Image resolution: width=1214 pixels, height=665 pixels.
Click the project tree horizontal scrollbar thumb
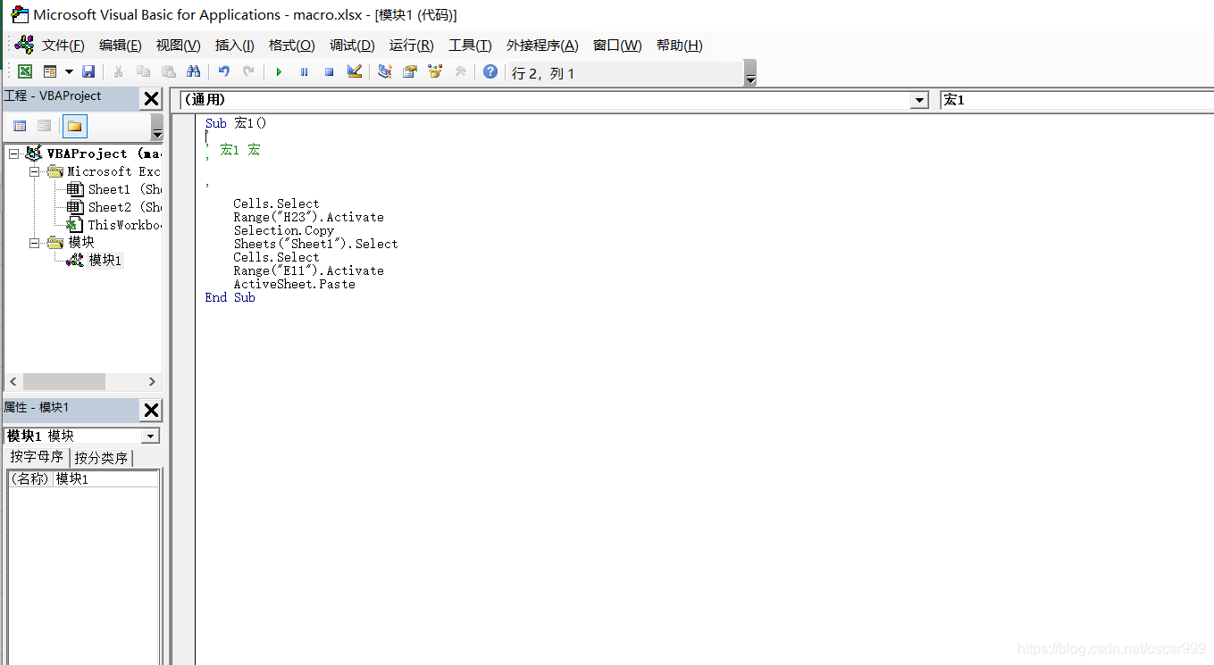point(64,381)
